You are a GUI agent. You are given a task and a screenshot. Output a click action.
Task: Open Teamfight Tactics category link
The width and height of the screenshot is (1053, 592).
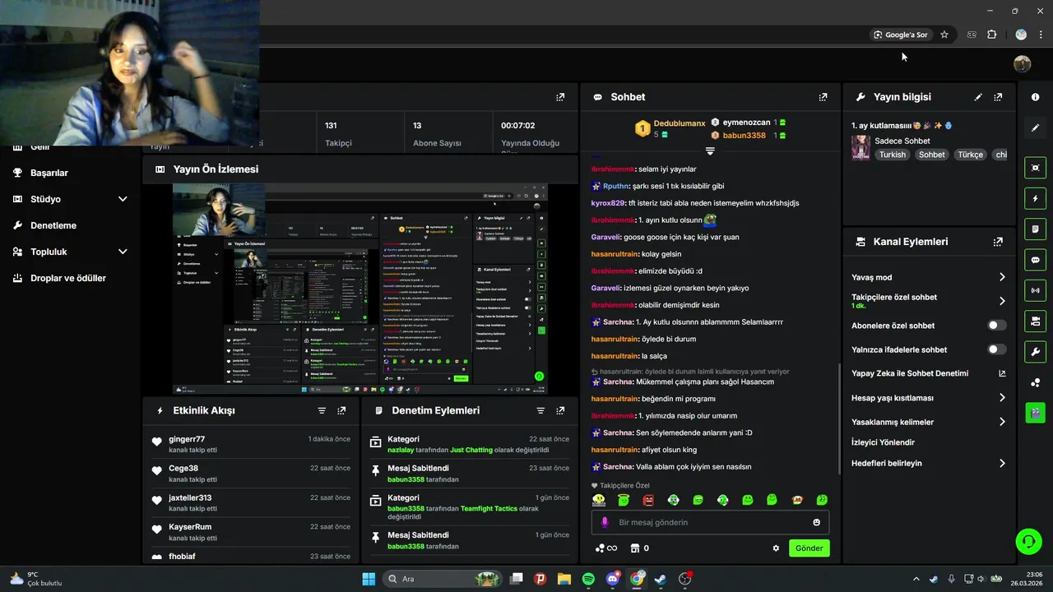pos(489,508)
